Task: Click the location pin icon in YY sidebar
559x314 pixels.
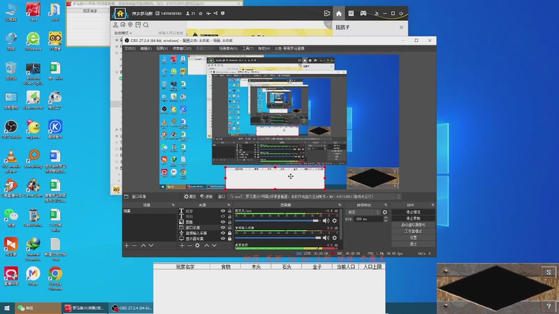Action: pyautogui.click(x=131, y=25)
